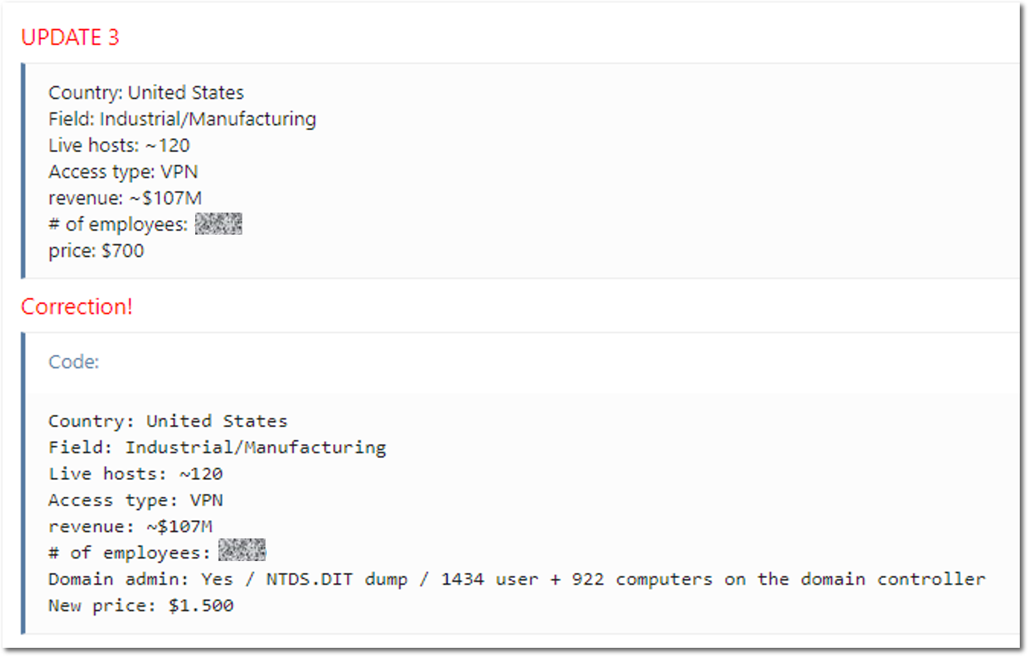Click the Domain admin: Yes text
This screenshot has height=656, width=1028.
click(x=140, y=579)
